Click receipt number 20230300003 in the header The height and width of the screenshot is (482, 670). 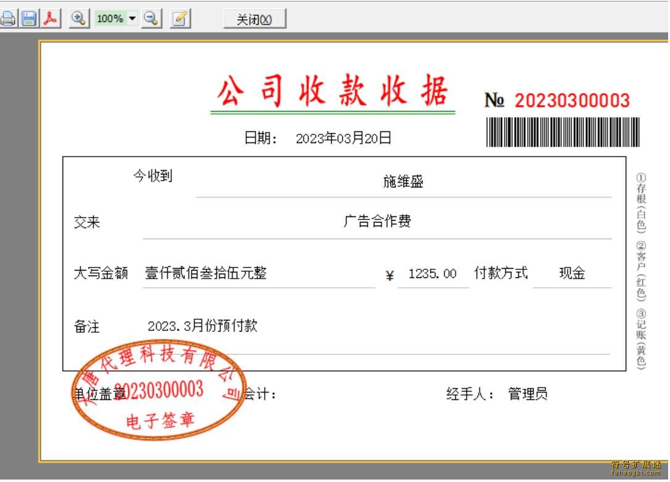pyautogui.click(x=572, y=100)
